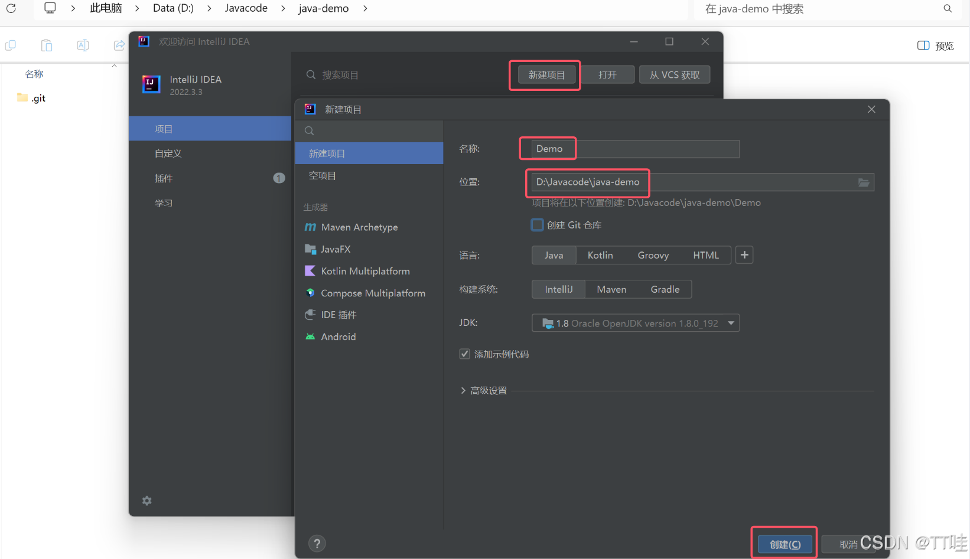
Task: Uncheck the 添加示例代码 checkbox
Action: (x=465, y=354)
